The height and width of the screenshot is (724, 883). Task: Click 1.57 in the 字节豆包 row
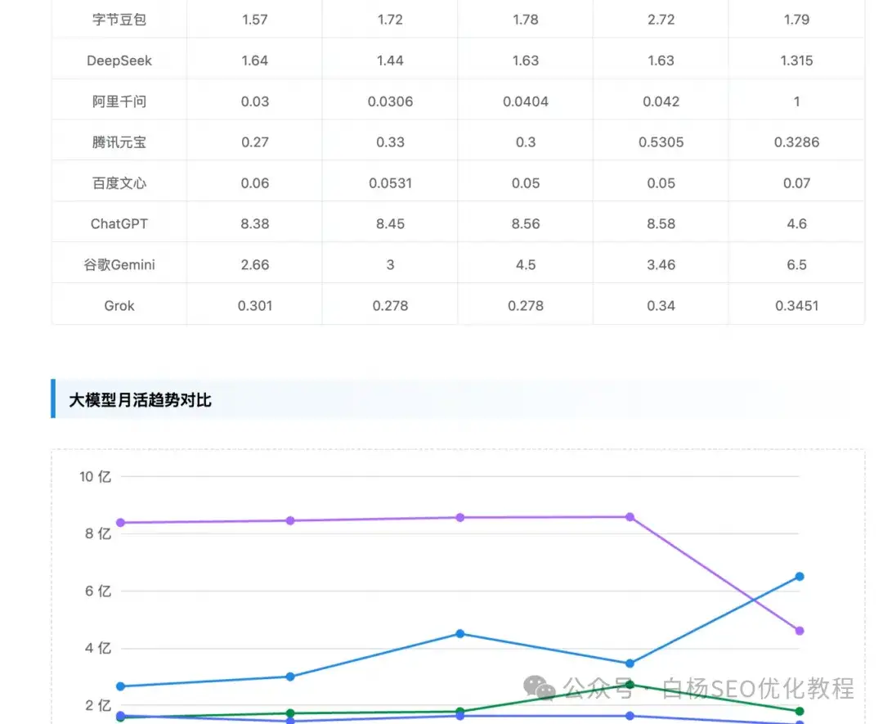[254, 20]
